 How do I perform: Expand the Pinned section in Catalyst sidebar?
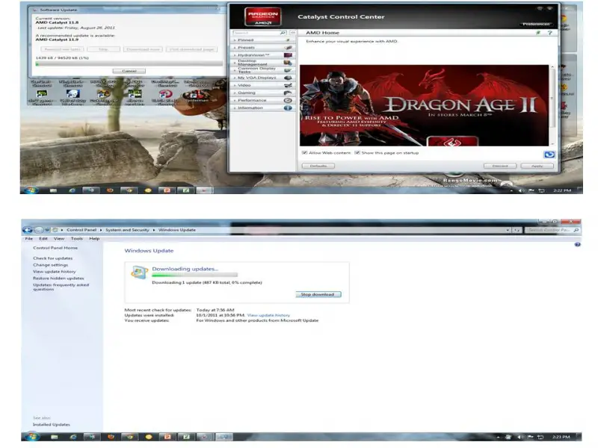pos(262,40)
